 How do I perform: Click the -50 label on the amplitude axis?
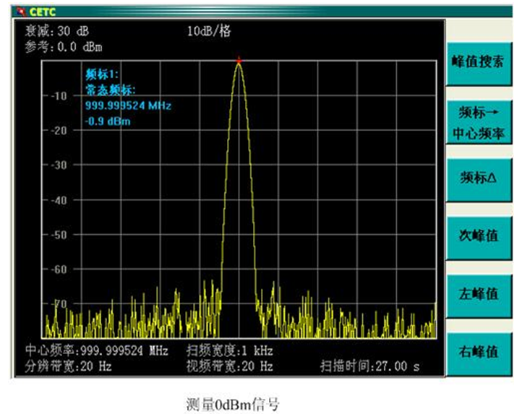[x=57, y=234]
